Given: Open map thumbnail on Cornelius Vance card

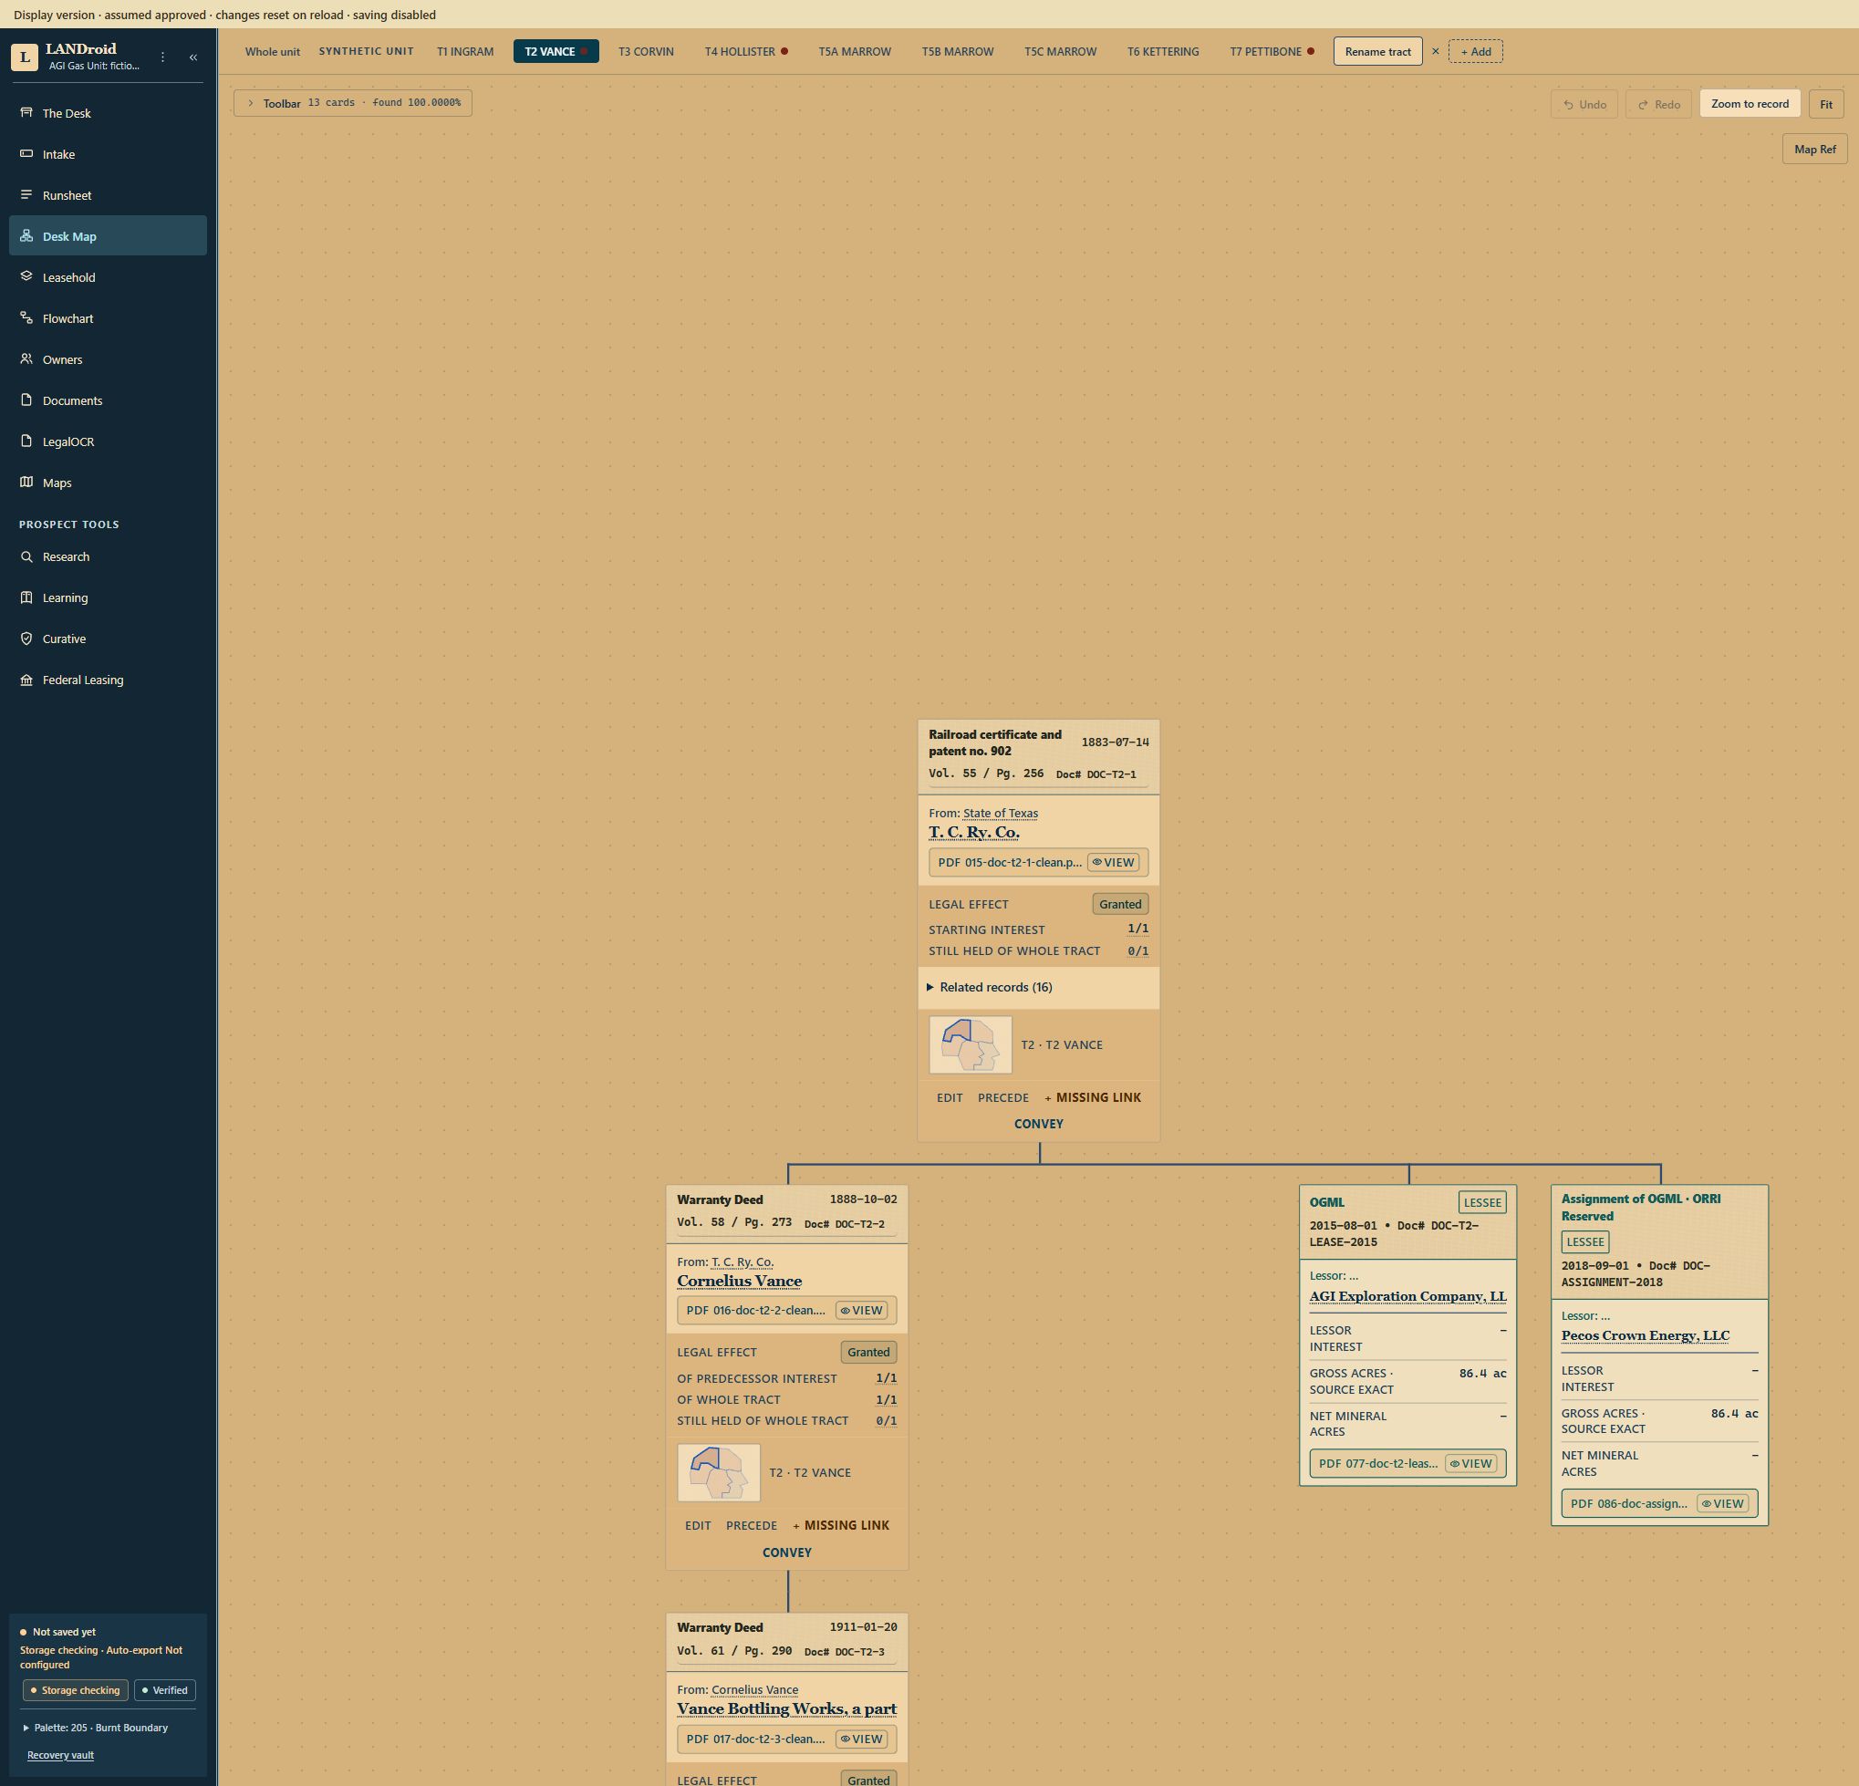Looking at the screenshot, I should 718,1473.
